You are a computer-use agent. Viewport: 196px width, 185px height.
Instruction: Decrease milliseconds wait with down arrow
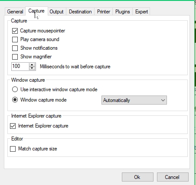(x=32, y=68)
